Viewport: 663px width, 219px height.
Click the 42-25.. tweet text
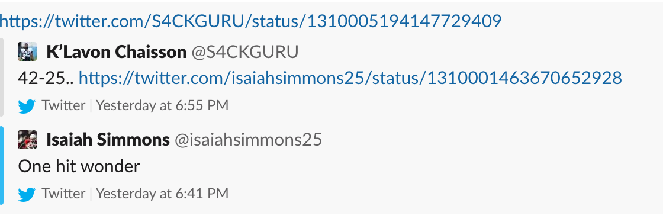click(x=46, y=78)
